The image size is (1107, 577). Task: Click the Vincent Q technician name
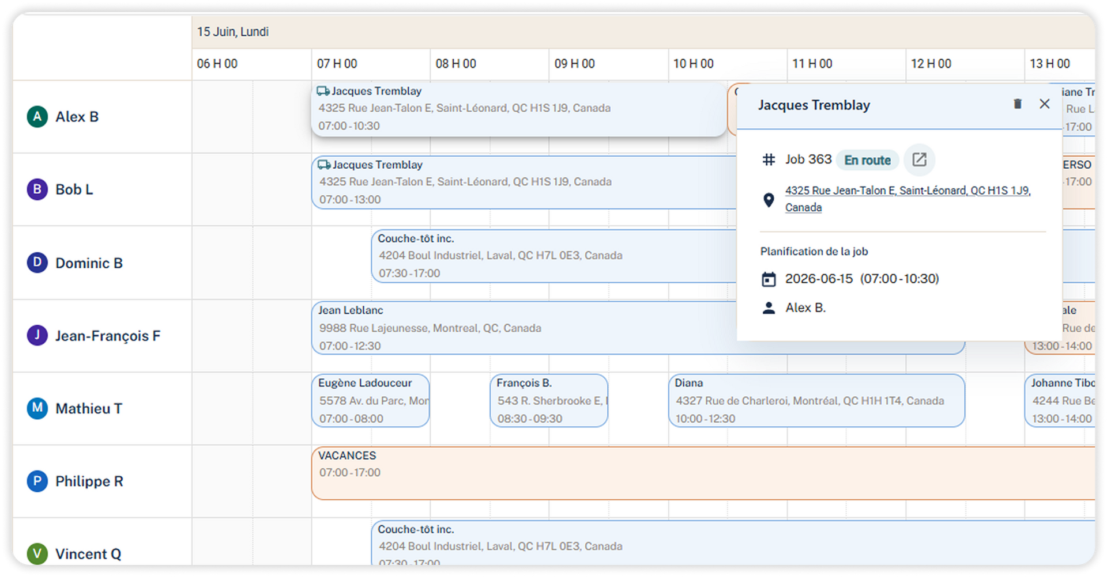click(x=88, y=553)
